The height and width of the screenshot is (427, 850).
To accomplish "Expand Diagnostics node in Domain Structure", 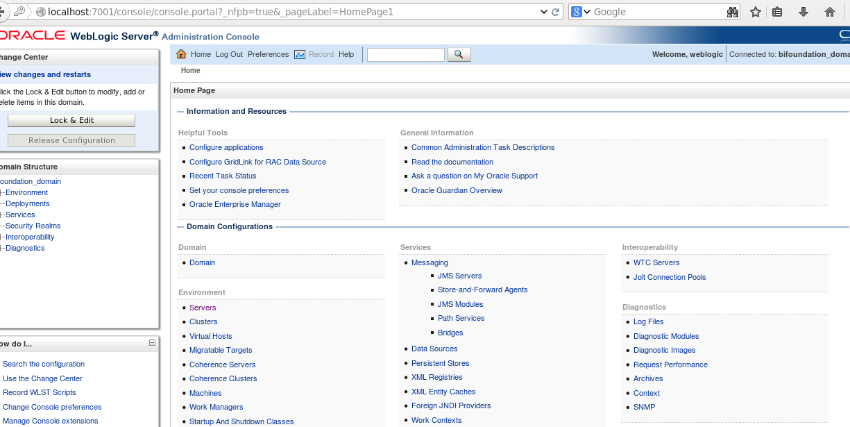I will (2, 248).
